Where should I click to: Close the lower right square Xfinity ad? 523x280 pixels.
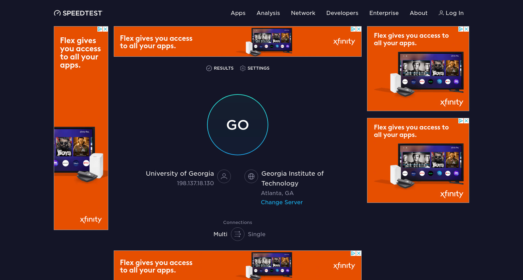click(x=466, y=121)
